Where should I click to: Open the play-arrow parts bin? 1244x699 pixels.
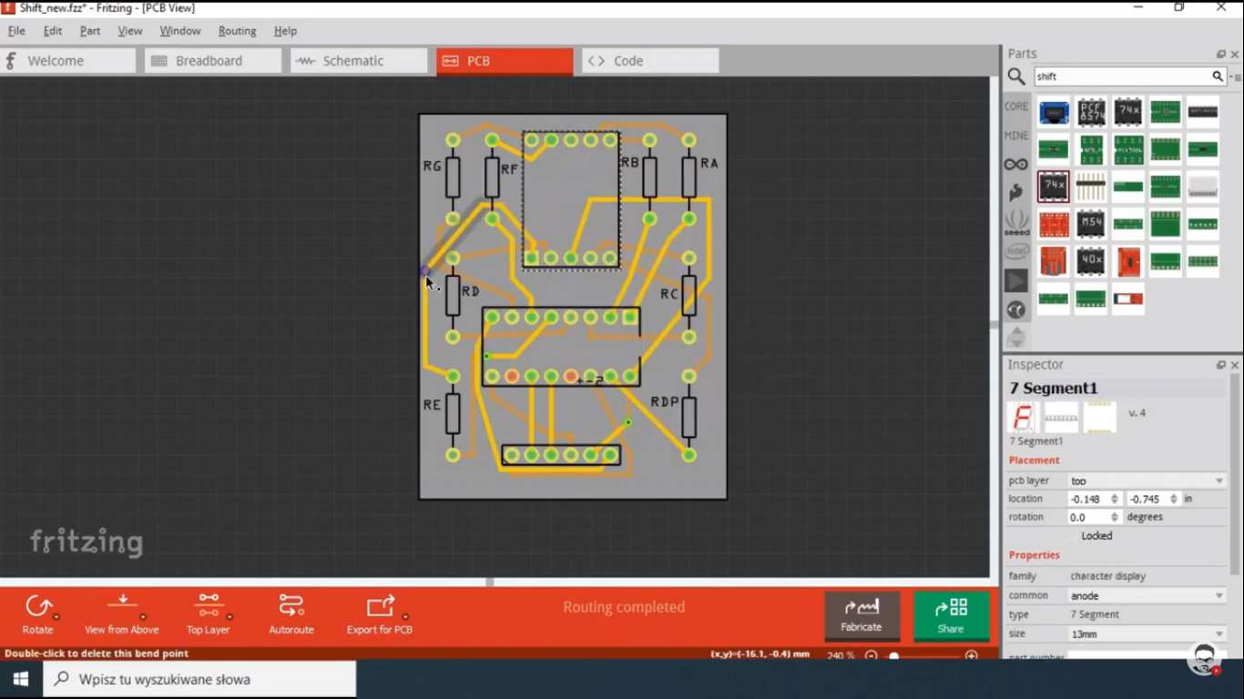coord(1016,280)
